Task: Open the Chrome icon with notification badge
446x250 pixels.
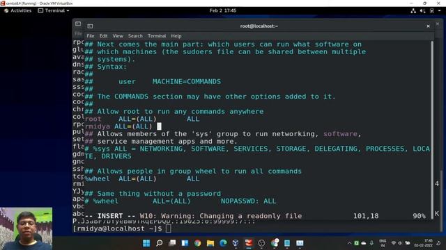Action: 275,242
